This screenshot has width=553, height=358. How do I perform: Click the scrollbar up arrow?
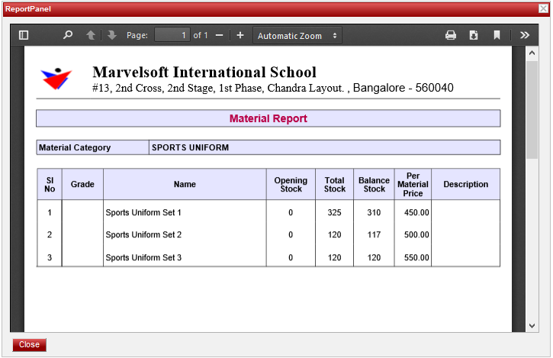pyautogui.click(x=532, y=54)
